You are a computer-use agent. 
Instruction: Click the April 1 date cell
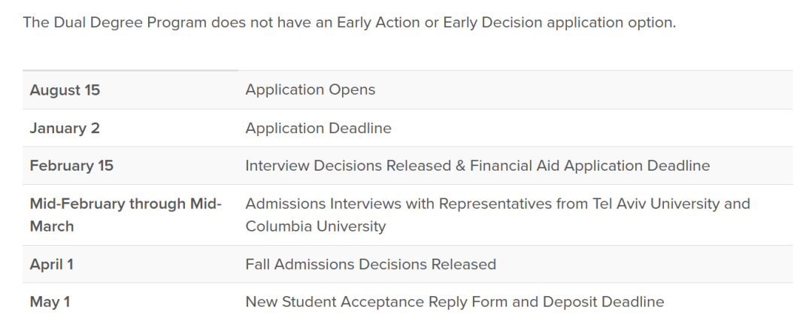click(51, 265)
